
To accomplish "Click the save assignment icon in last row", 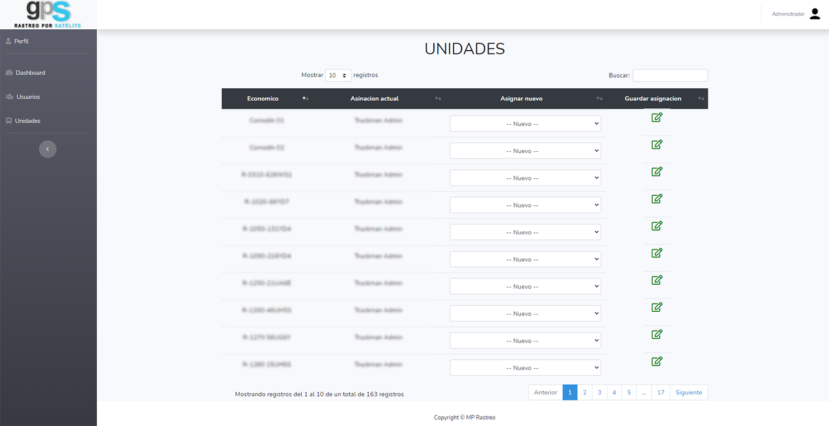I will tap(657, 361).
